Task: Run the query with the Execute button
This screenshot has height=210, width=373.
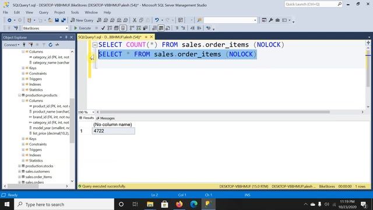Action: click(82, 28)
